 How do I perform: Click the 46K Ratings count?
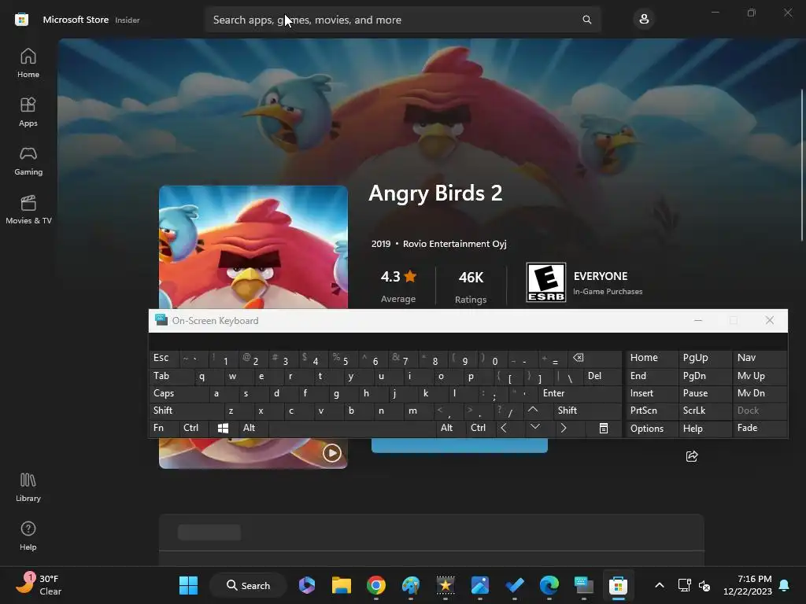[471, 287]
